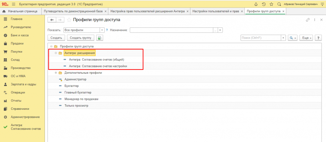326x142 pixels.
Task: Click the back navigation arrow
Action: [52, 20]
